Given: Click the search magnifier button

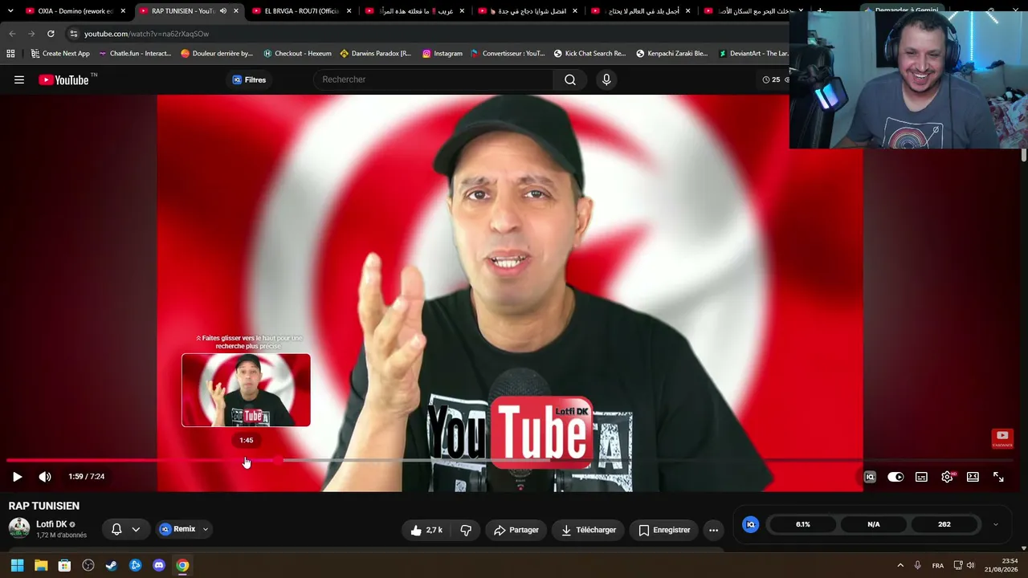Looking at the screenshot, I should pyautogui.click(x=570, y=79).
